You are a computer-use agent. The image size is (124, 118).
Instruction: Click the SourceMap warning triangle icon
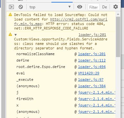click(x=10, y=14)
